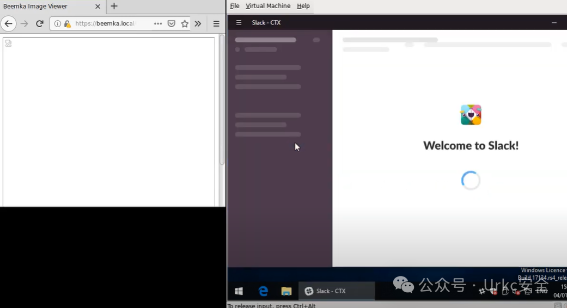Reload the Beemka Image Viewer page
This screenshot has height=308, width=567.
pyautogui.click(x=40, y=24)
